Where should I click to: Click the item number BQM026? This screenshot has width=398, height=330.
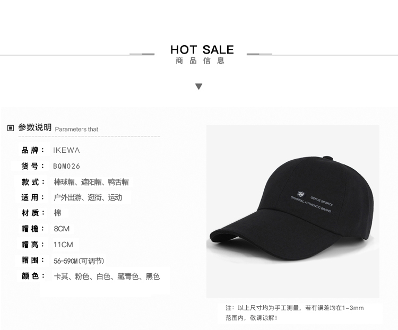[66, 166]
